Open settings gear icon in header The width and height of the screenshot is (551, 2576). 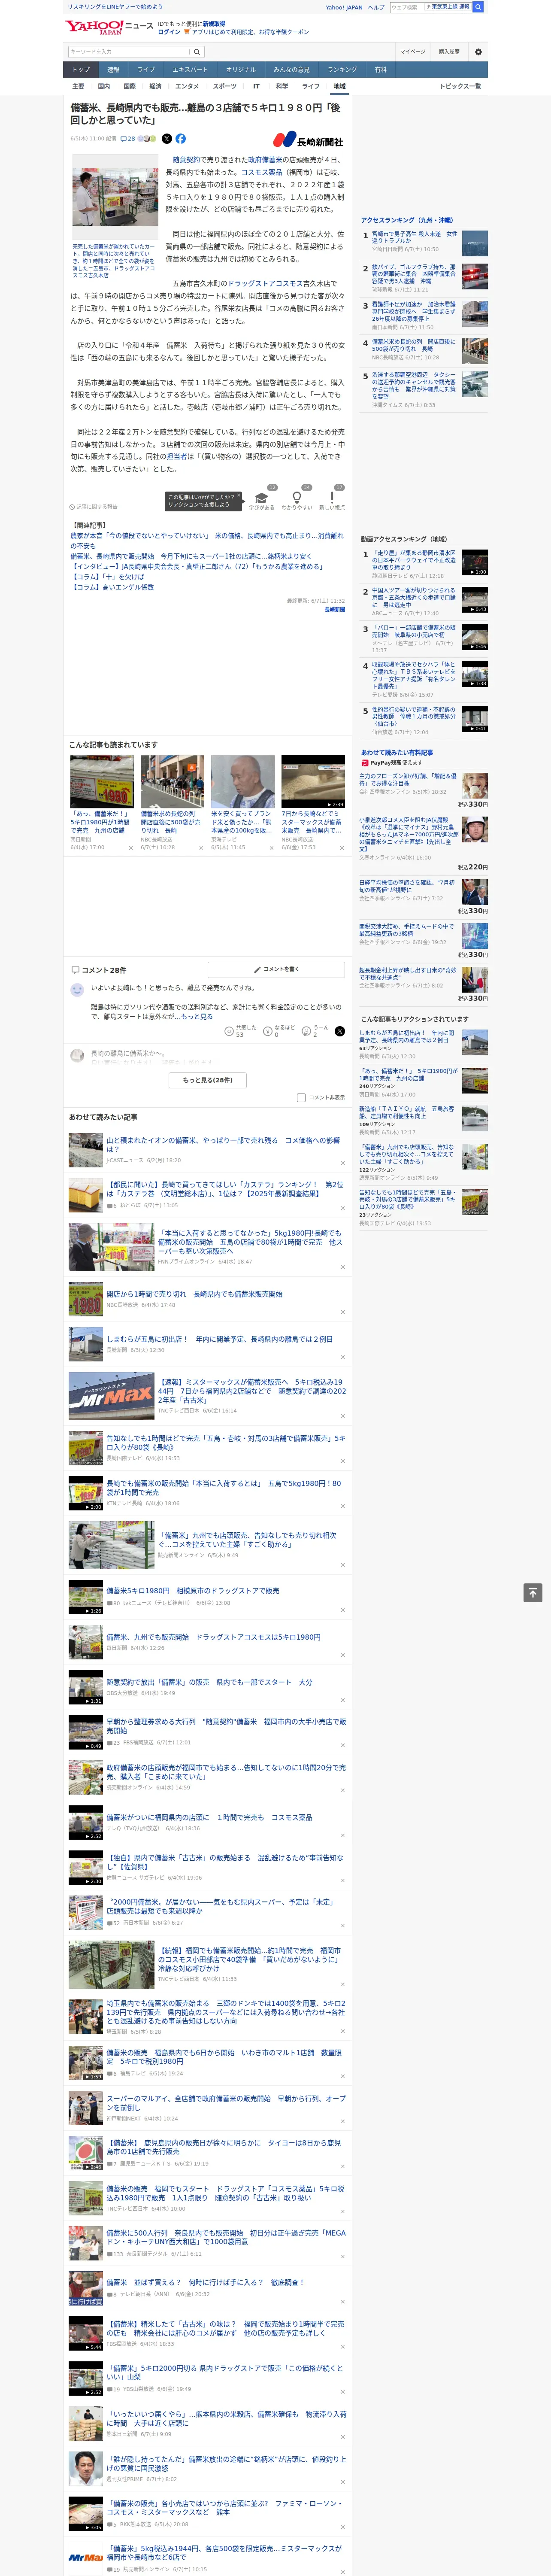click(x=478, y=51)
